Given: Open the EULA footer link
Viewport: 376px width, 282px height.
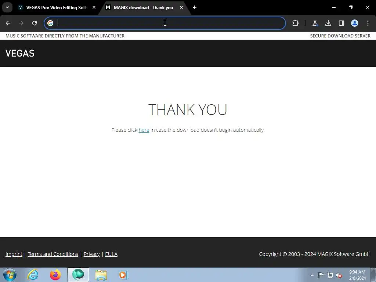Looking at the screenshot, I should [x=111, y=254].
